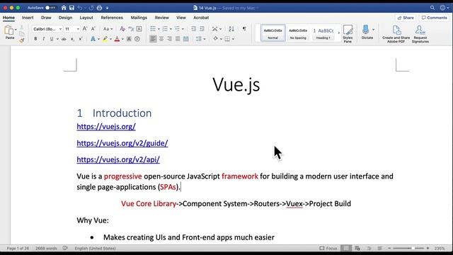
Task: Center align the paragraph
Action: coord(161,39)
